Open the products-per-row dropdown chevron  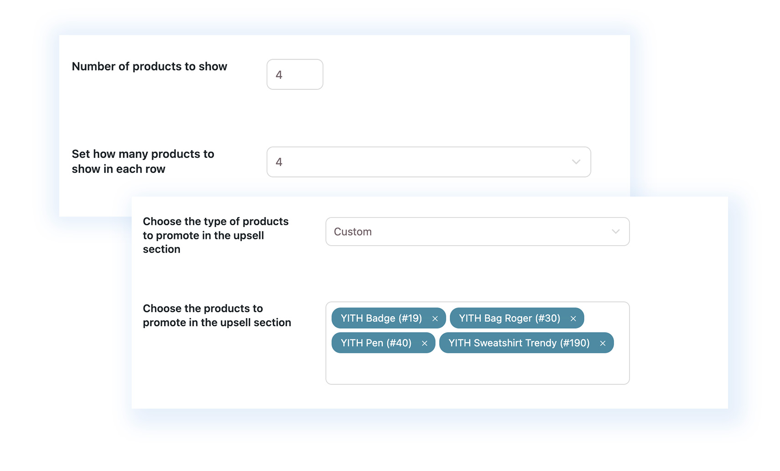(576, 162)
